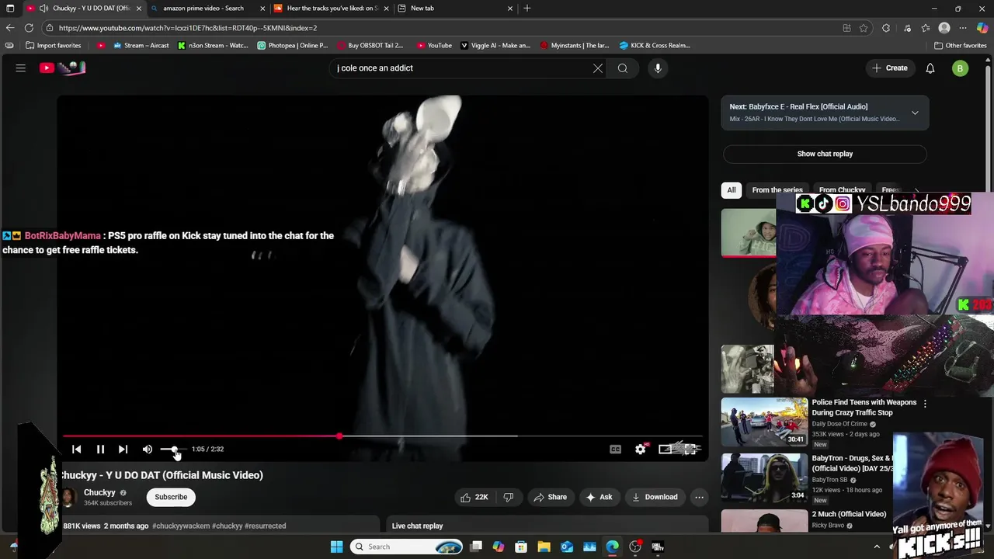Select the All filter chip
Viewport: 994px width, 559px height.
pyautogui.click(x=731, y=189)
